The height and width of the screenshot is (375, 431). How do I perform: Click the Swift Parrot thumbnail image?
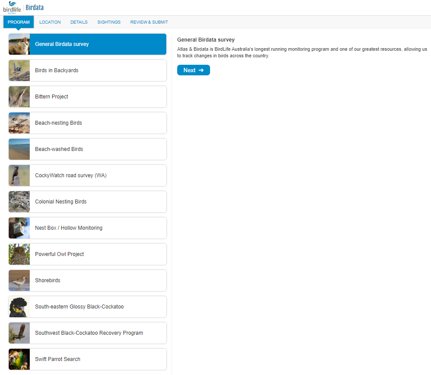(19, 359)
